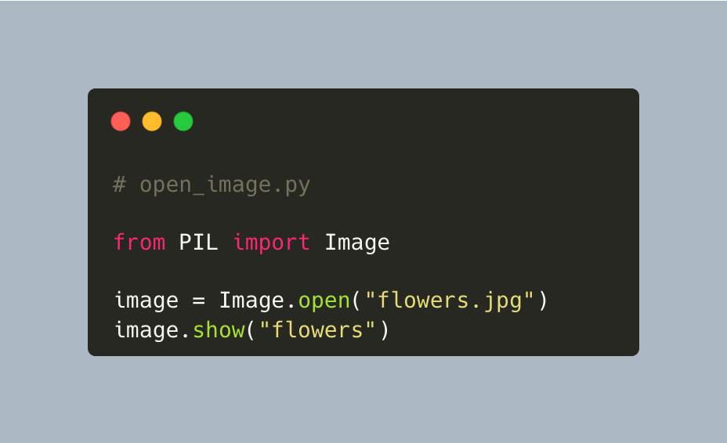Click the green 'show' method name
Viewport: 727px width, 443px height.
coord(219,330)
